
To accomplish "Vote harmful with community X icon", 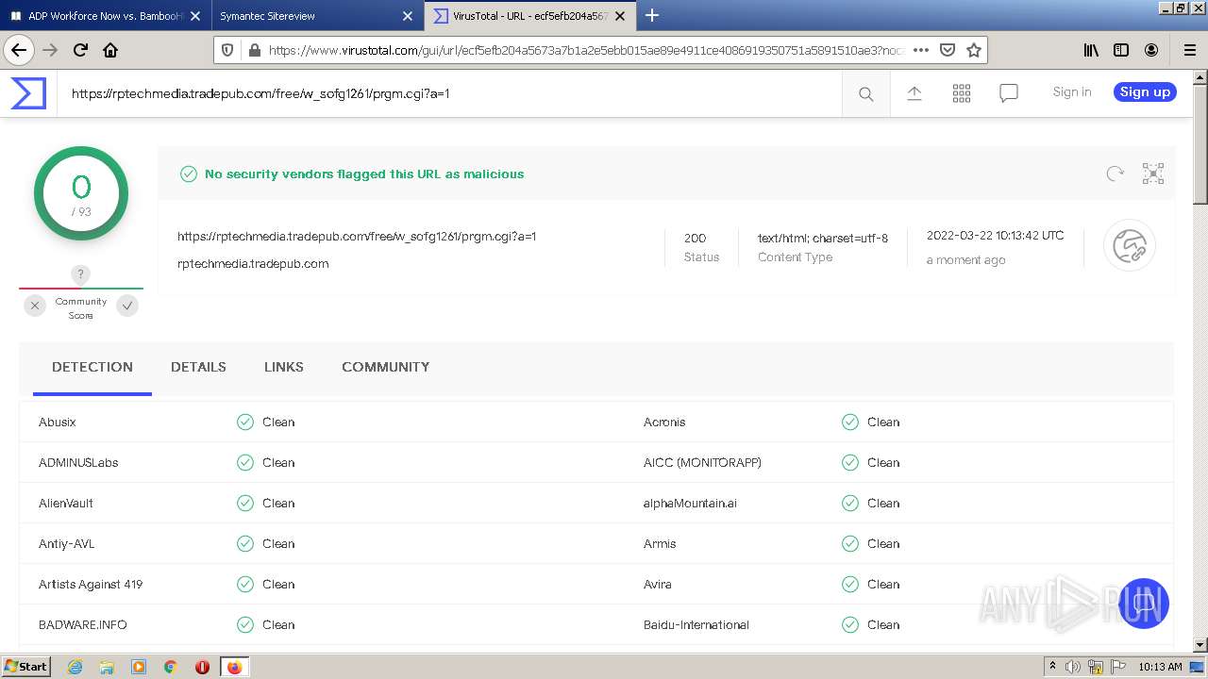I will (x=35, y=306).
